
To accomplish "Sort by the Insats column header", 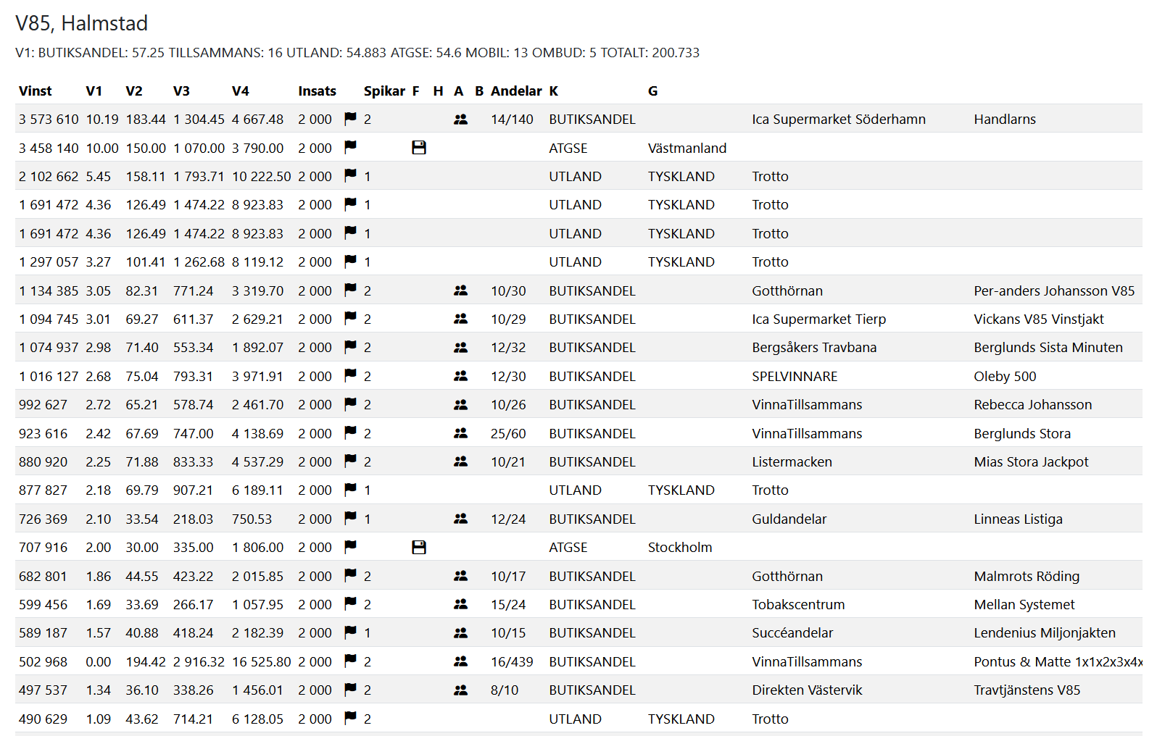I will click(x=317, y=91).
